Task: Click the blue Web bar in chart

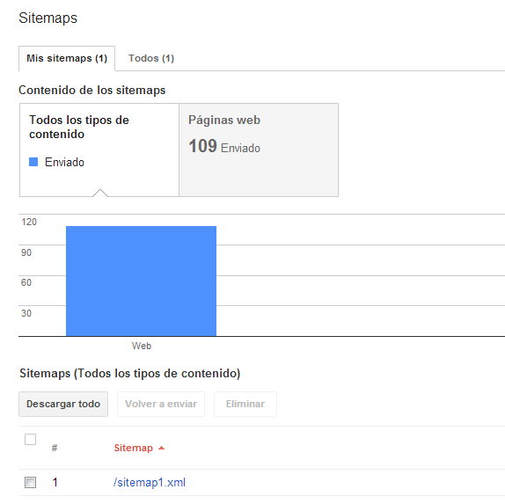Action: 141,281
